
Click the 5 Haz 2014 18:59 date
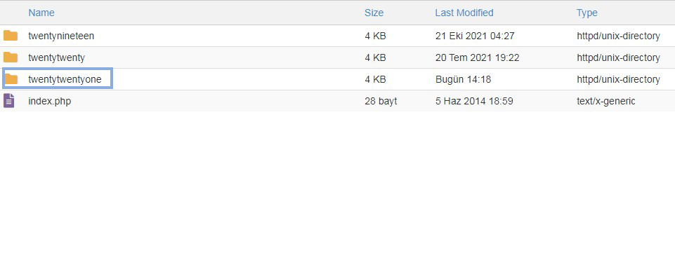coord(474,102)
